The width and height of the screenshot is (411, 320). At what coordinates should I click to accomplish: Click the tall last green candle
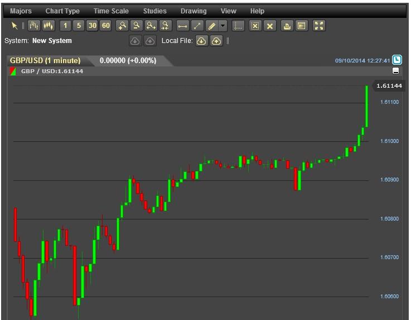tap(367, 106)
